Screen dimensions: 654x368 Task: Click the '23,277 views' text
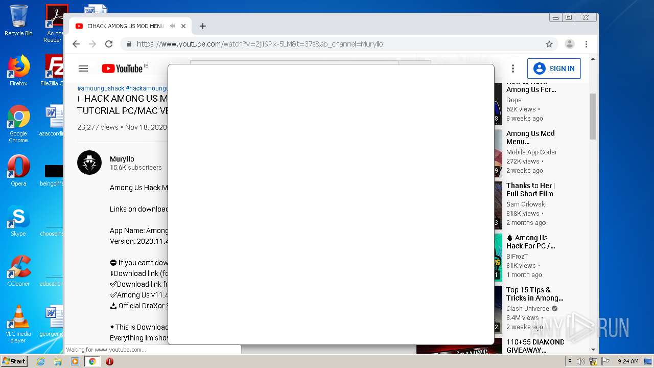pos(98,127)
